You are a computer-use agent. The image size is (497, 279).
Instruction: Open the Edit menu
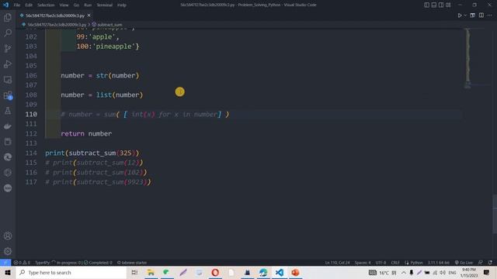(x=29, y=5)
